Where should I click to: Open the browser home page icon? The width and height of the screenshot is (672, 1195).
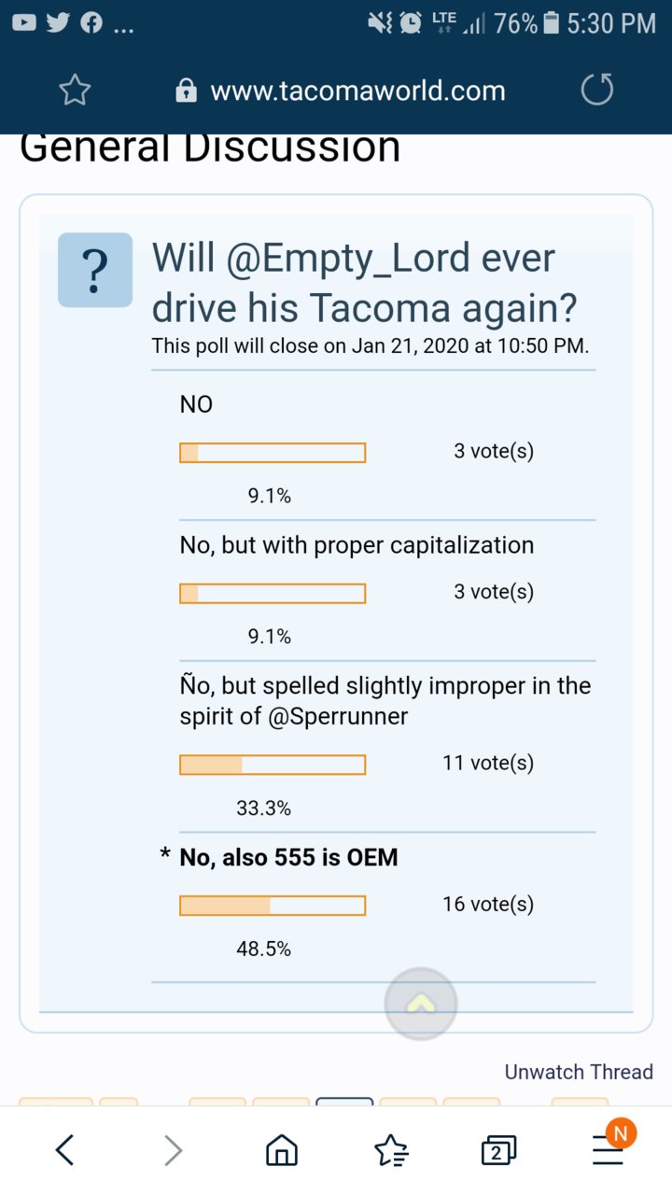(x=282, y=1151)
